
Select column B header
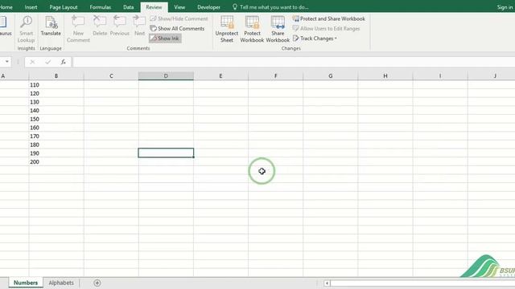tap(56, 76)
